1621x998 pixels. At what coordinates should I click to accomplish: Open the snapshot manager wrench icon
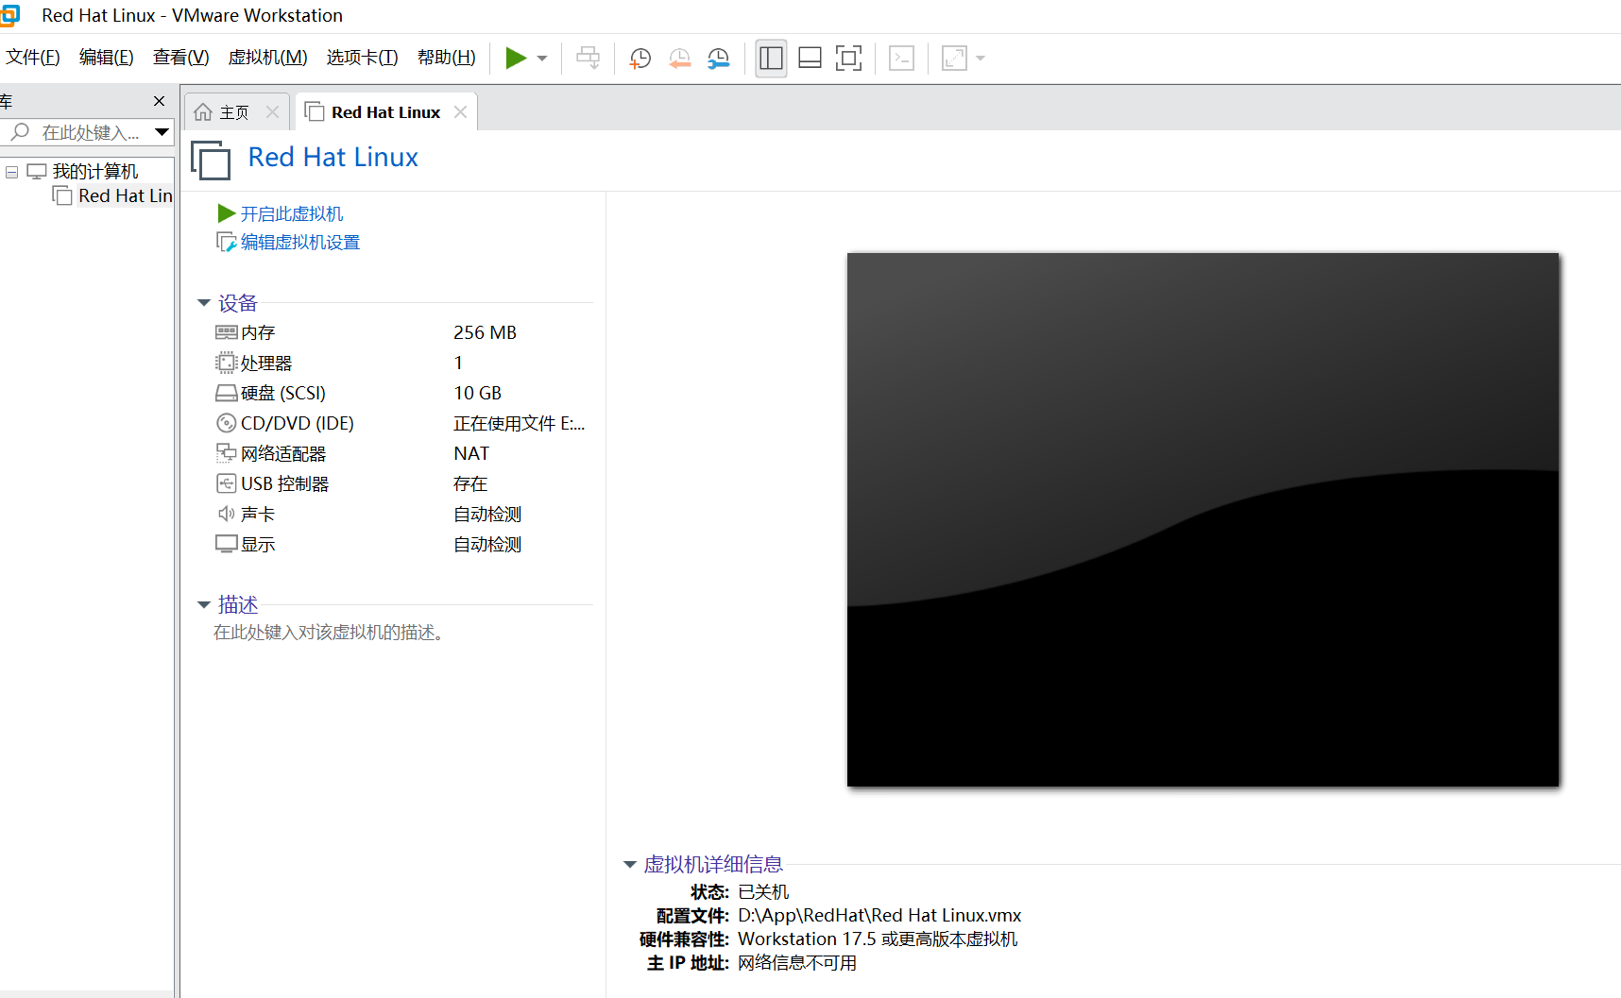point(719,59)
